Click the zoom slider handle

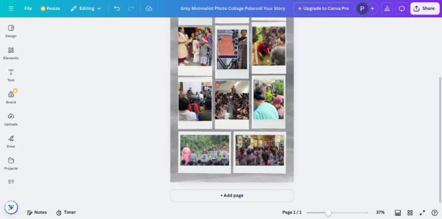point(328,213)
